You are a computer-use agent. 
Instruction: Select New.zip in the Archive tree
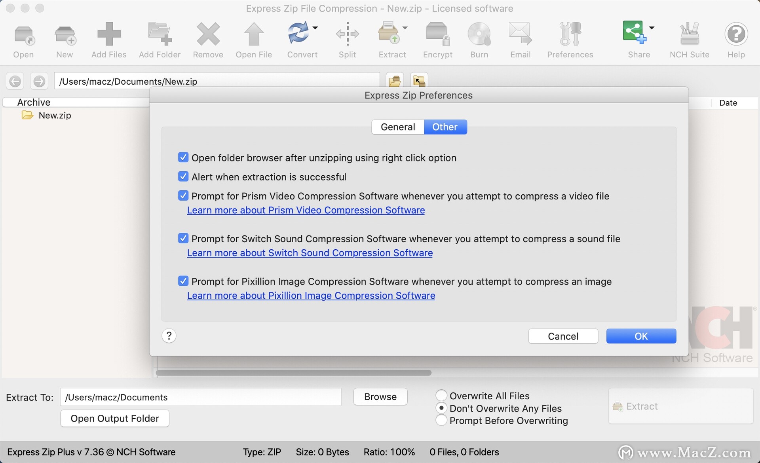(55, 115)
